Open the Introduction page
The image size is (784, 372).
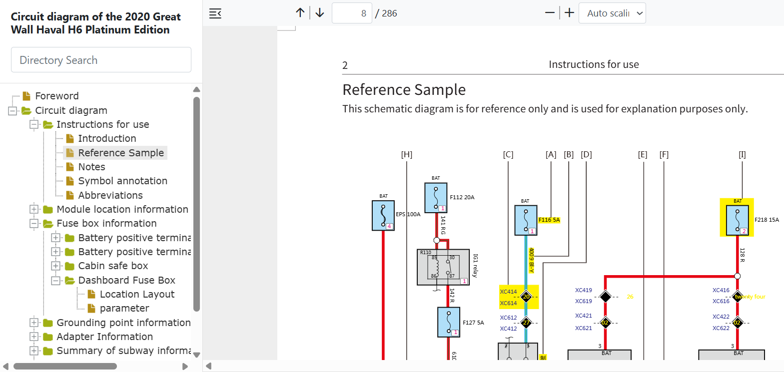[107, 138]
